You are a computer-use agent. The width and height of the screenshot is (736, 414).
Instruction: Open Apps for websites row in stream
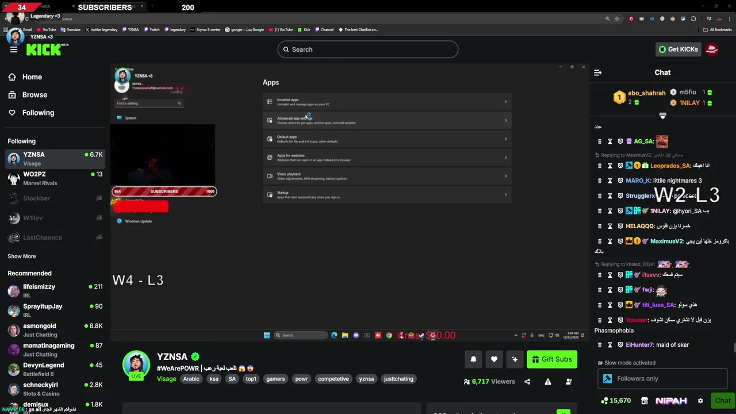[x=387, y=158]
